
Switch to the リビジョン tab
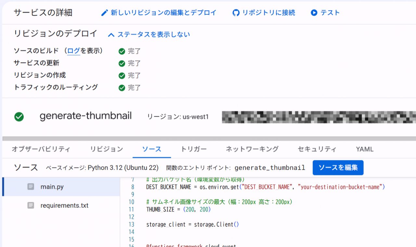[x=107, y=149]
